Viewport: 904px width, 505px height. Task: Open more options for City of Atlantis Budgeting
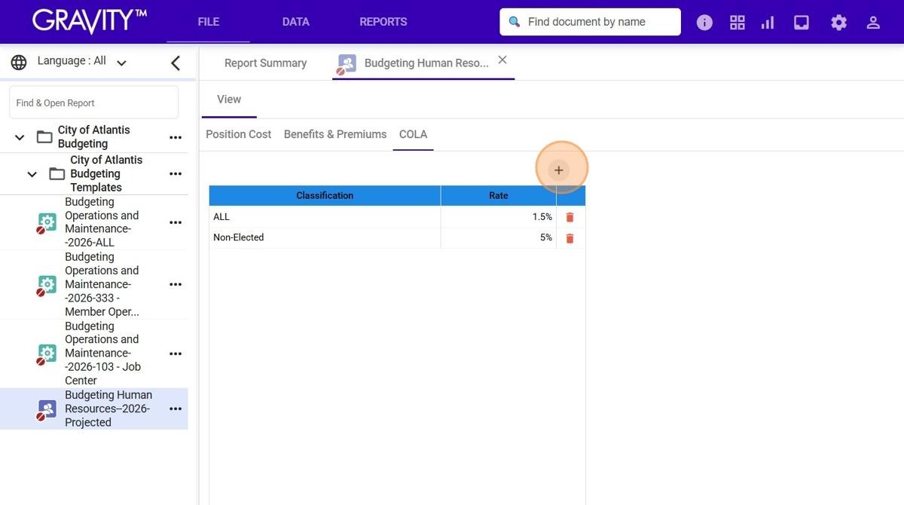[176, 137]
